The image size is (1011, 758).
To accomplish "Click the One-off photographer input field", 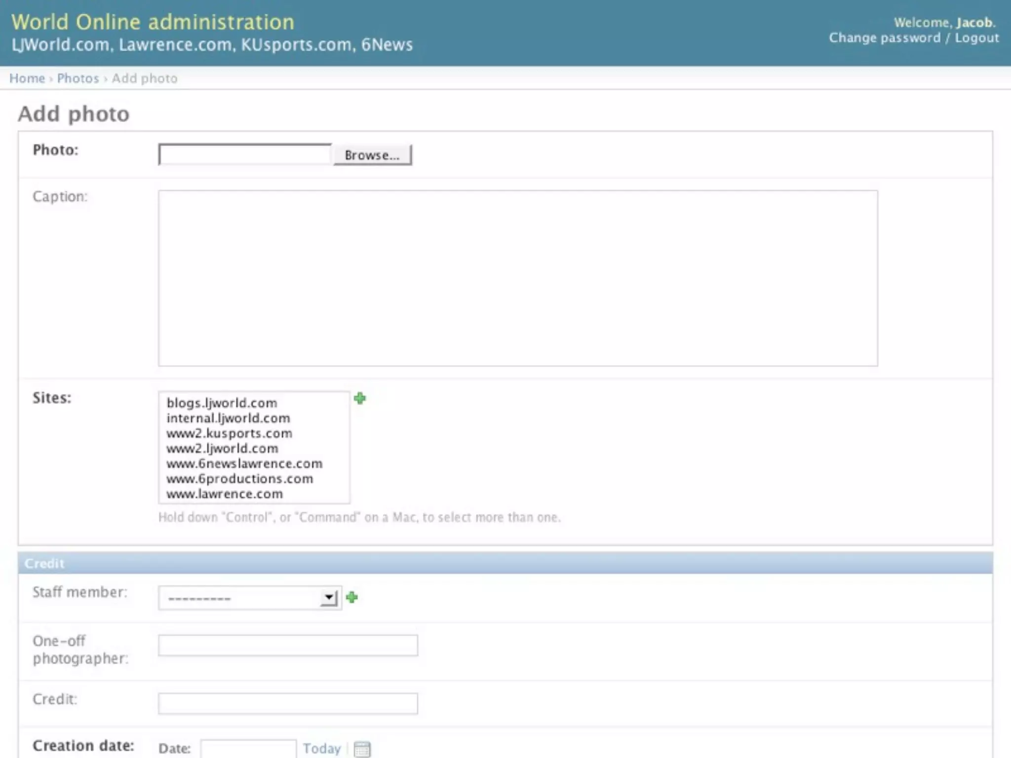I will (288, 645).
